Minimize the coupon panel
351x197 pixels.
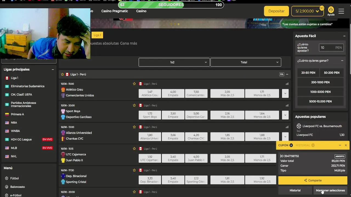pyautogui.click(x=340, y=145)
